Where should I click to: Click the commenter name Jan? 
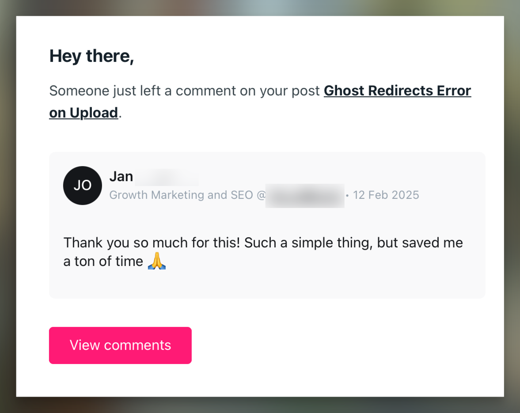[x=121, y=176]
